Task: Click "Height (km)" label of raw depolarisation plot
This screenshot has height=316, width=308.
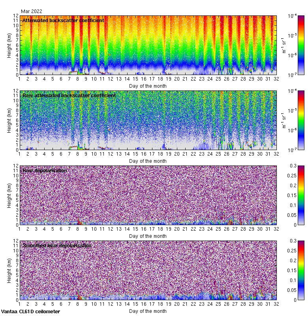Action: 9,195
